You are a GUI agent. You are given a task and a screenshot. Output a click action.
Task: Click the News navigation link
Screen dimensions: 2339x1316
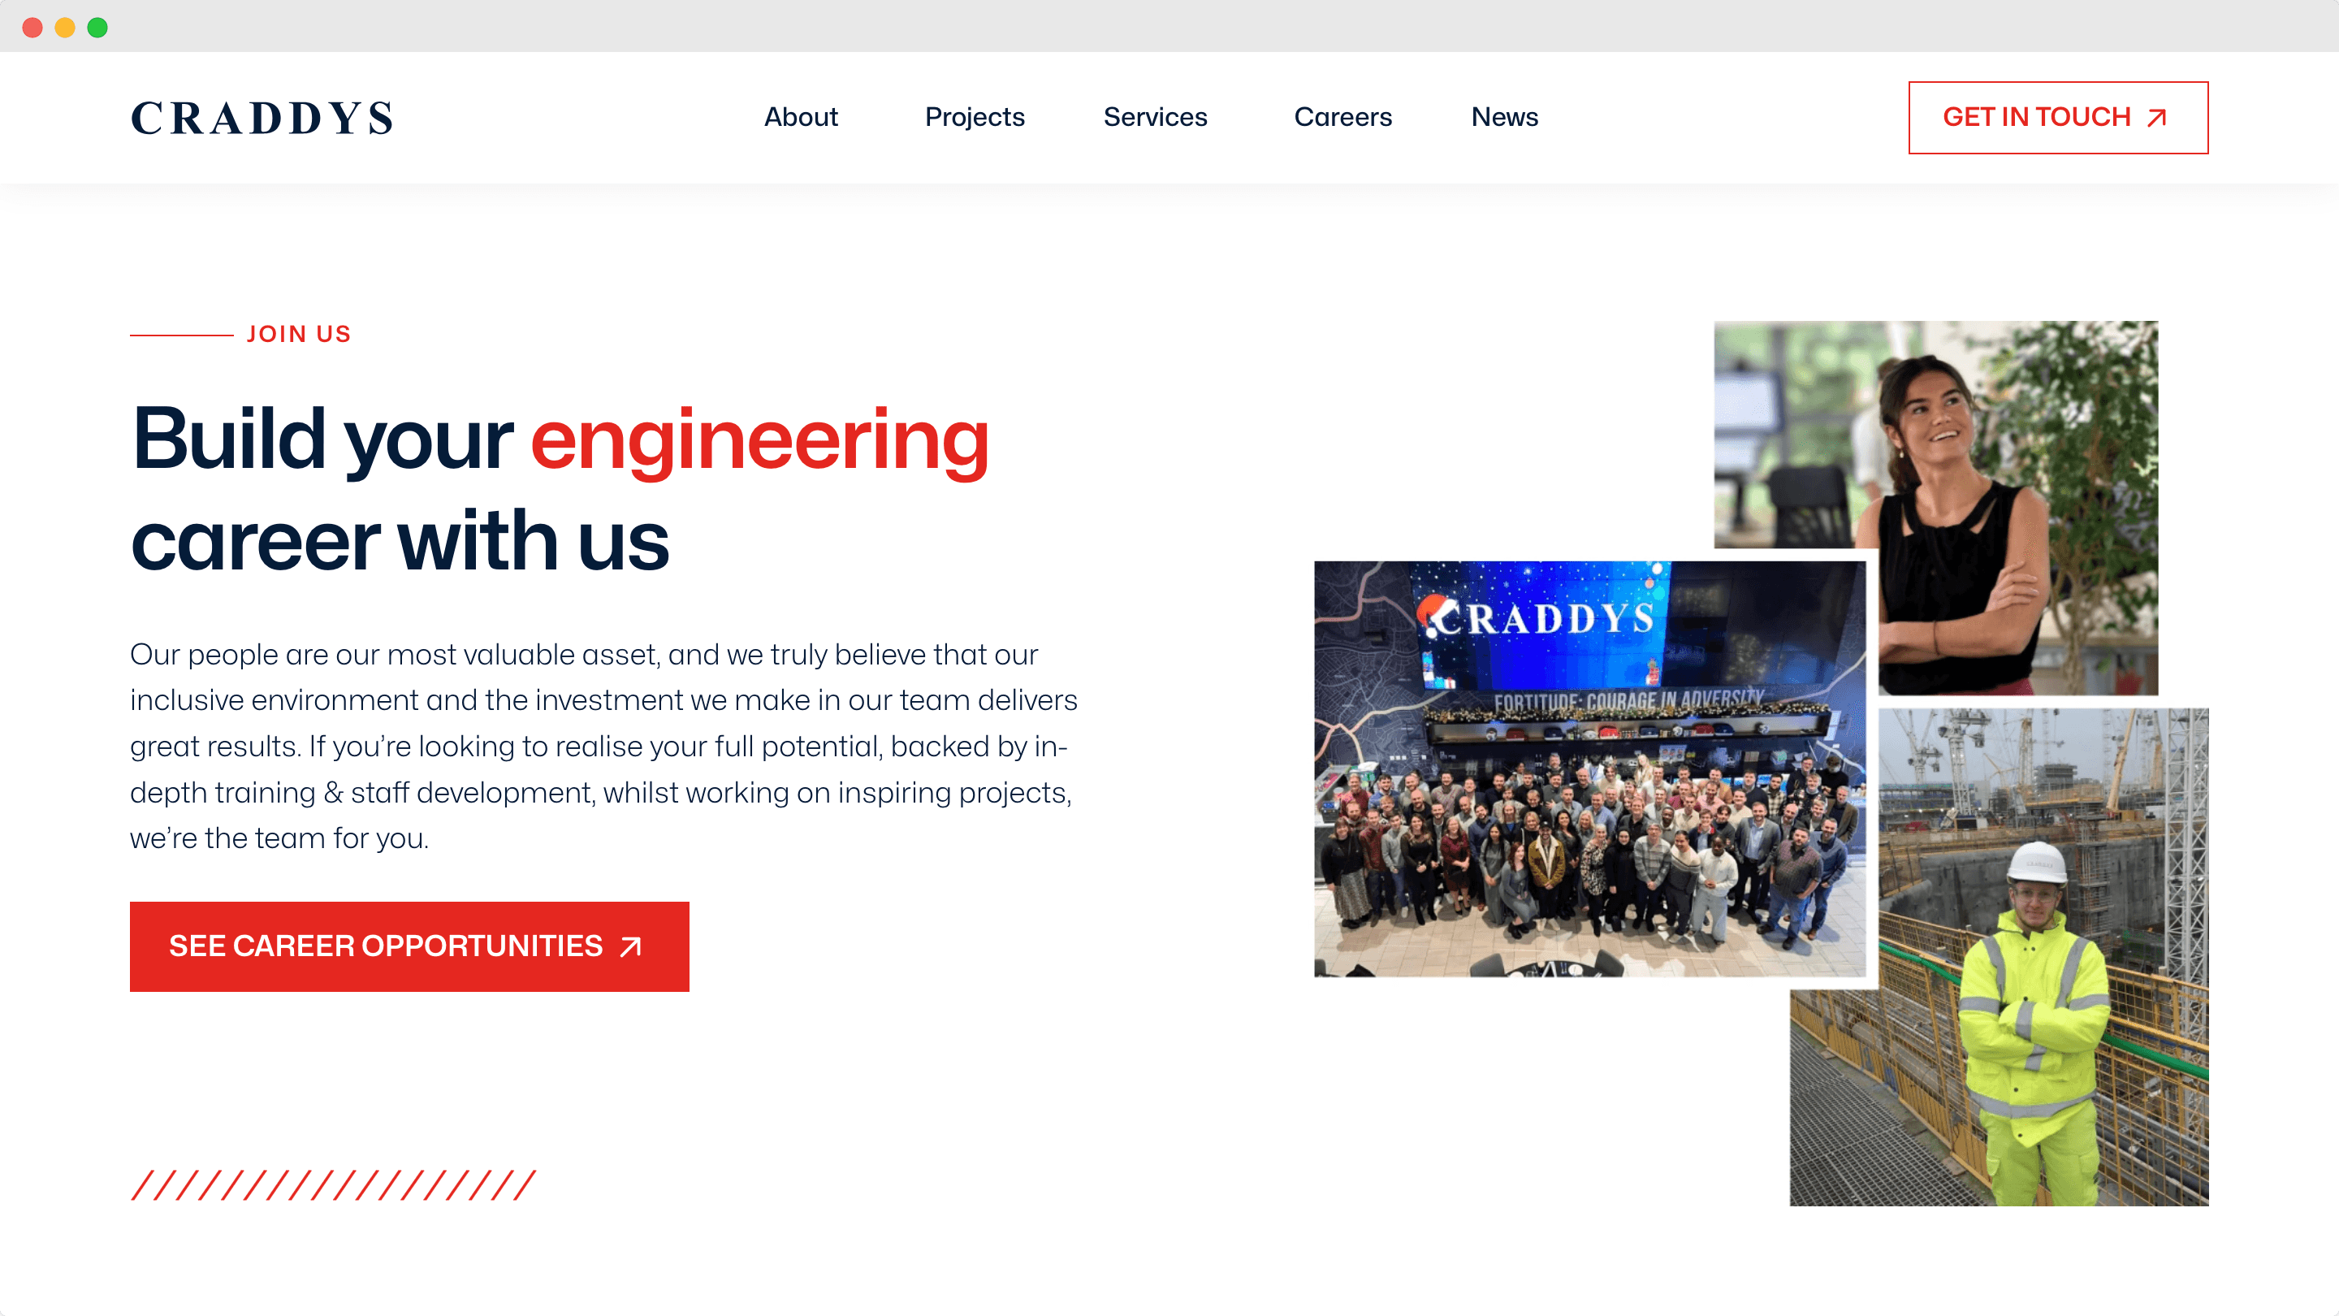pyautogui.click(x=1503, y=117)
